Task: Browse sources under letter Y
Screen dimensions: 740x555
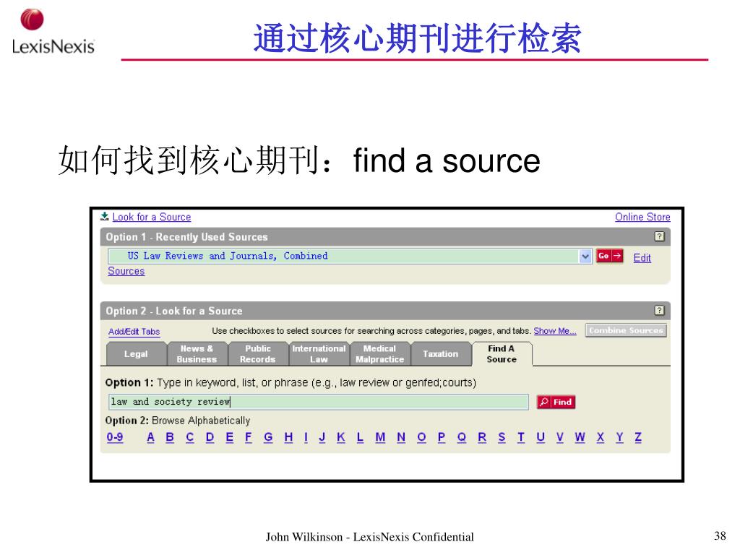Action: point(619,437)
